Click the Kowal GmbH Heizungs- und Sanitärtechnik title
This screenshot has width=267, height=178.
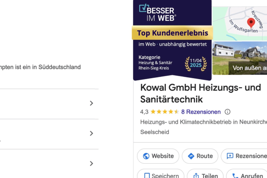point(200,93)
